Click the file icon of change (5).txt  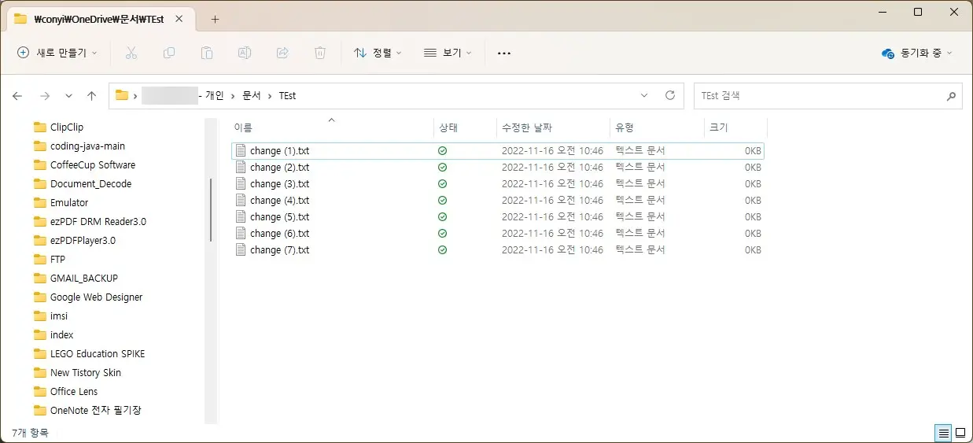241,216
